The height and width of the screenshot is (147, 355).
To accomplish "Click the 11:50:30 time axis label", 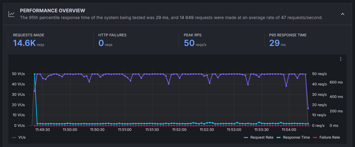I will click(x=97, y=130).
